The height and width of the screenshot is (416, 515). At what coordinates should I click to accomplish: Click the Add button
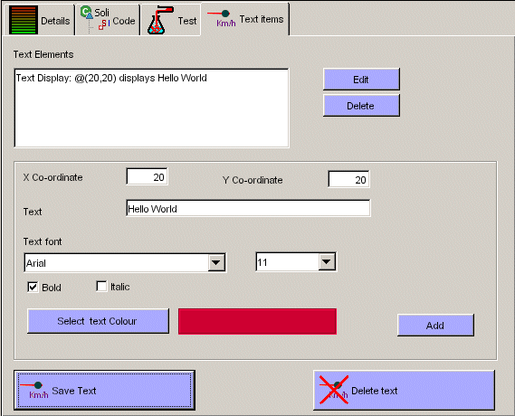pos(435,326)
